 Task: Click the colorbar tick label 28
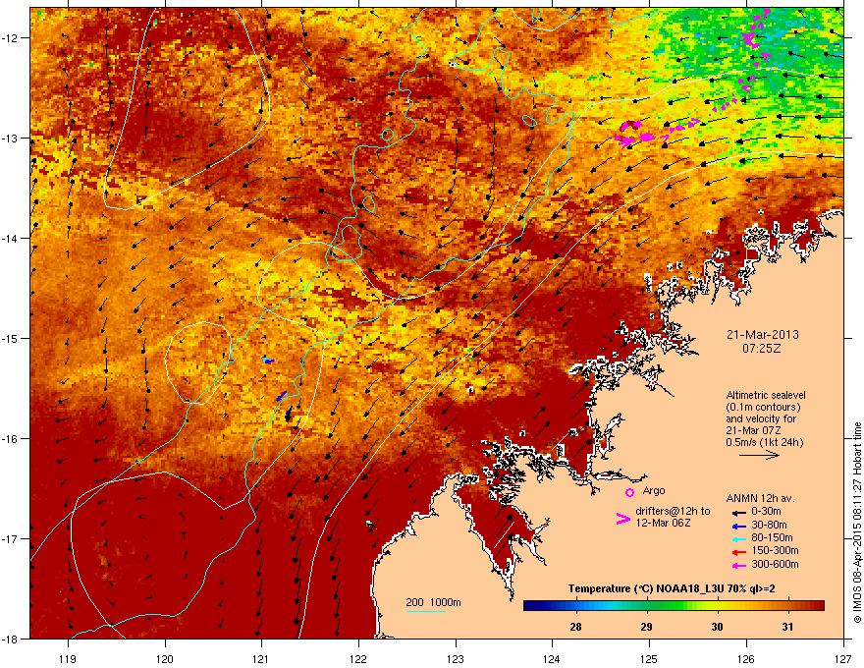pyautogui.click(x=575, y=627)
